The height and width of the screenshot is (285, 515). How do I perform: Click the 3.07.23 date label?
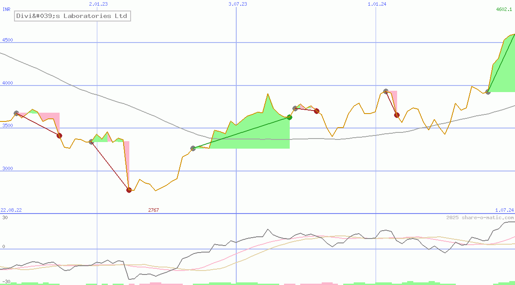[x=238, y=4]
